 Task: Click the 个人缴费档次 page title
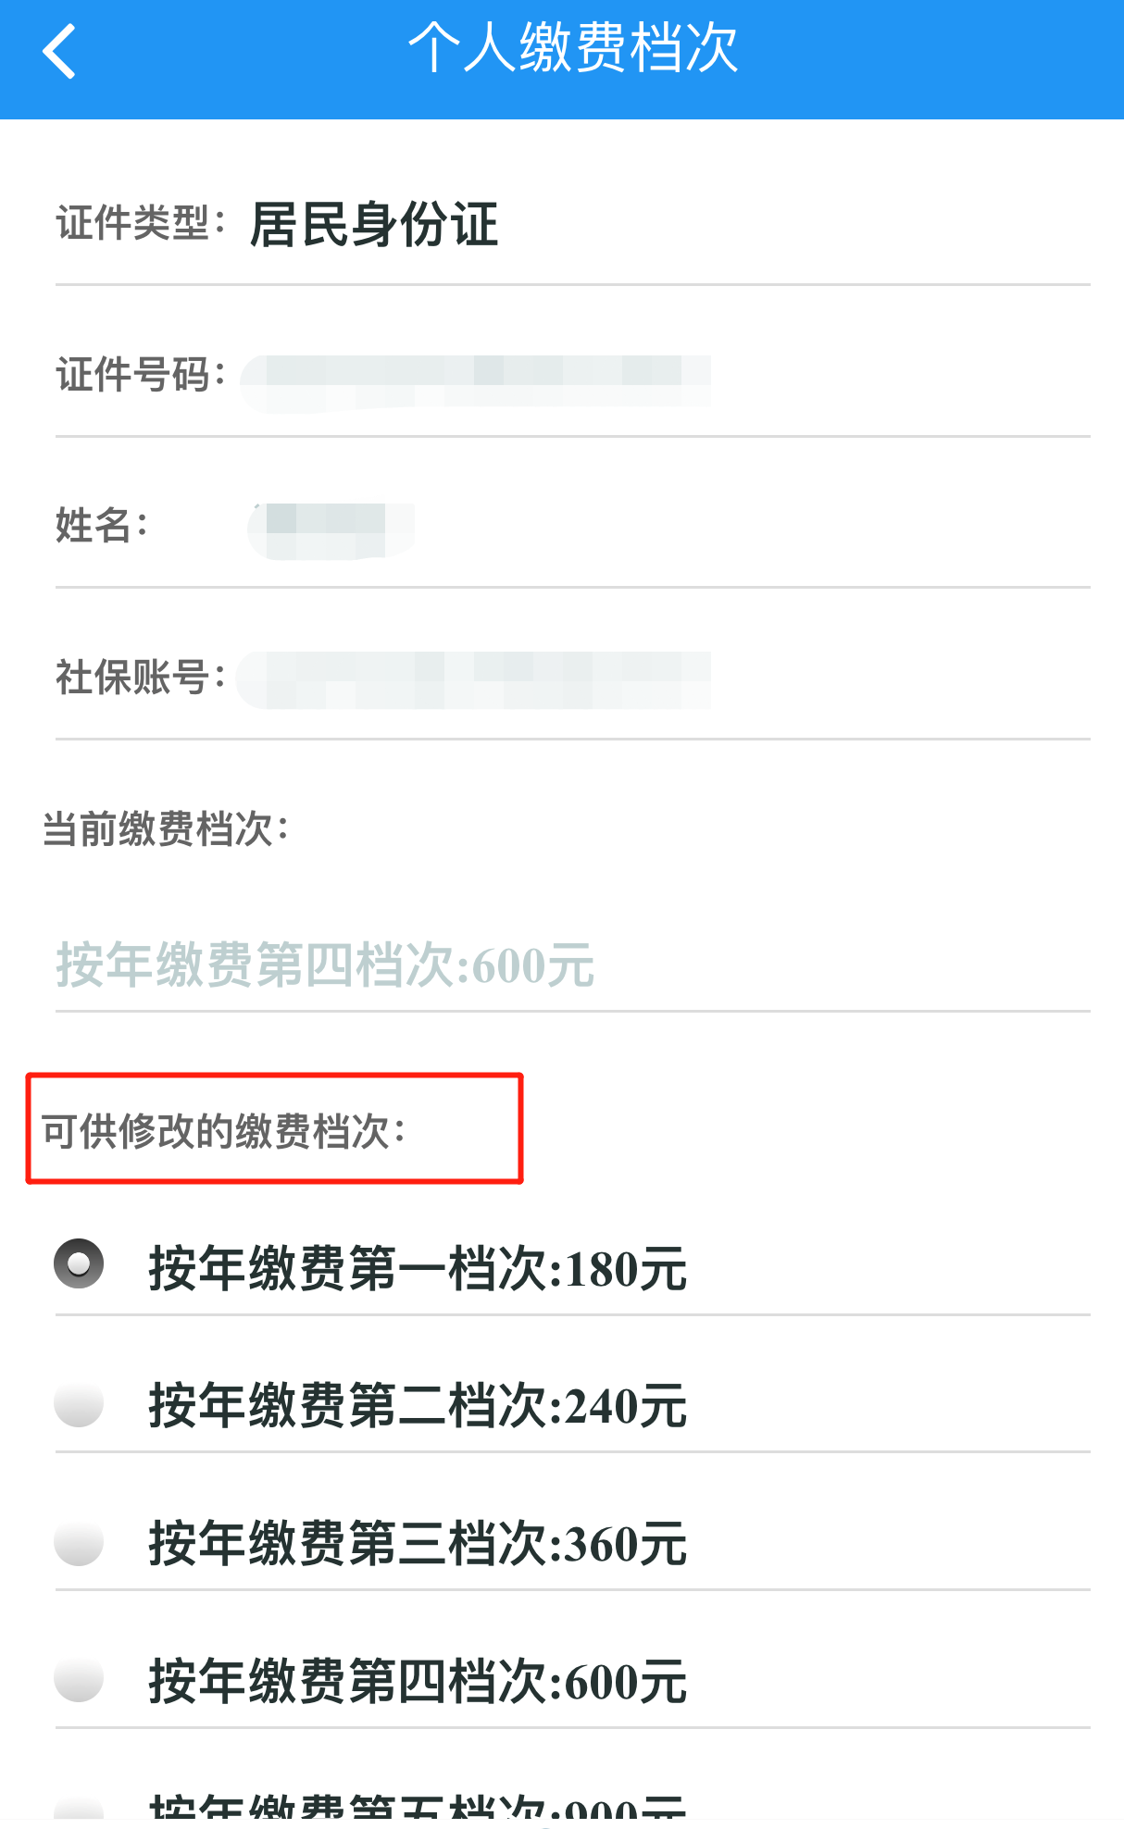point(573,48)
